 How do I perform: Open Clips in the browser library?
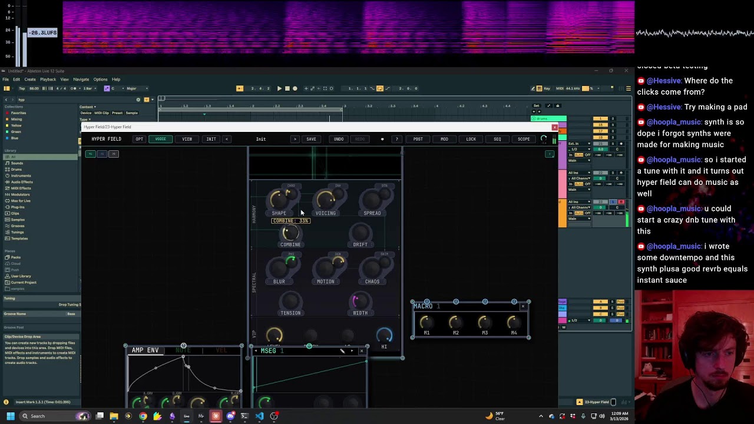pyautogui.click(x=15, y=213)
